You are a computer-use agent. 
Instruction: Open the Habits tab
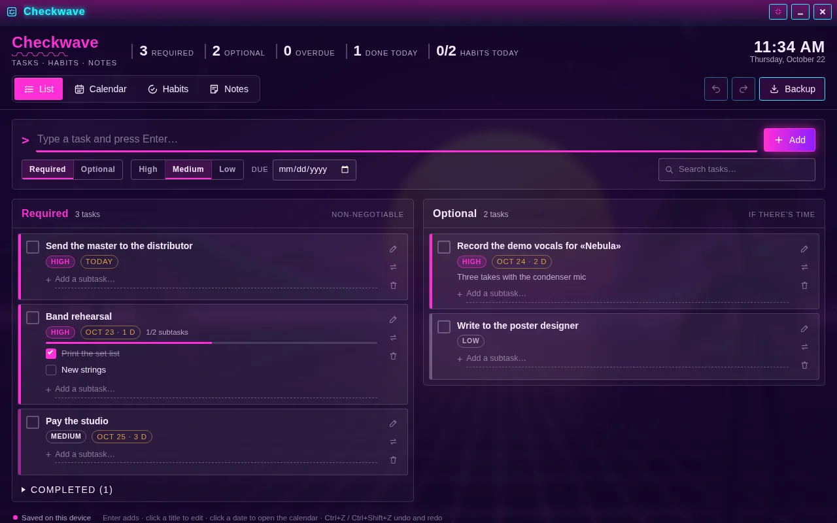(x=168, y=89)
